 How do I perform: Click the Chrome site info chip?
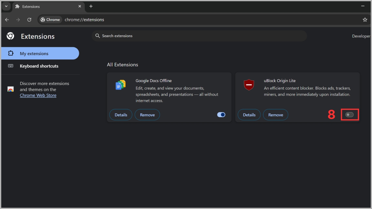point(50,20)
